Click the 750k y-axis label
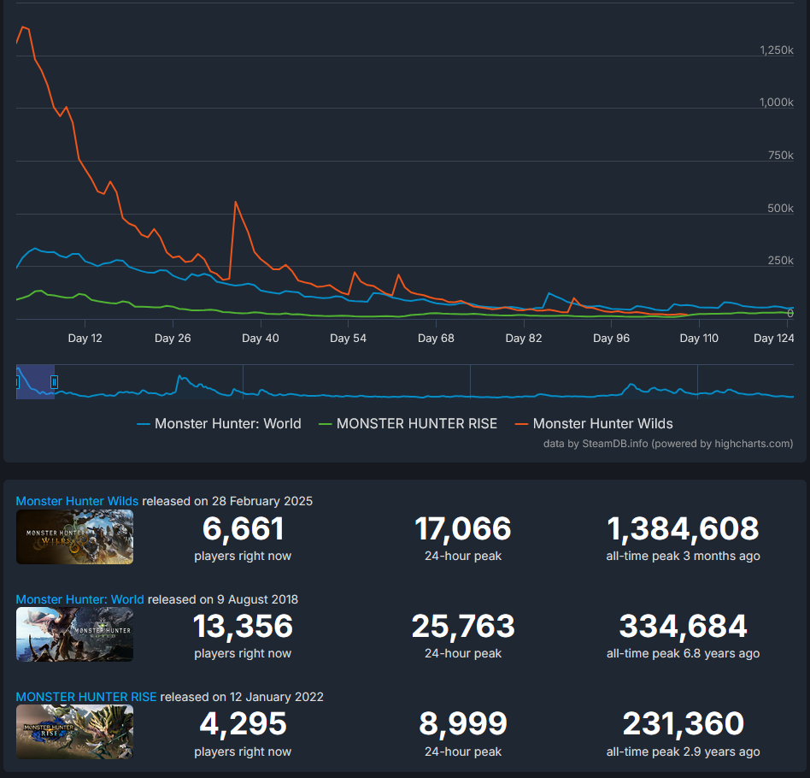 (781, 155)
